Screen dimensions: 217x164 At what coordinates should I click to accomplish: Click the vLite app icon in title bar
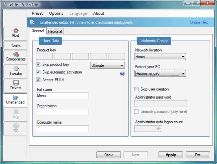pos(5,5)
